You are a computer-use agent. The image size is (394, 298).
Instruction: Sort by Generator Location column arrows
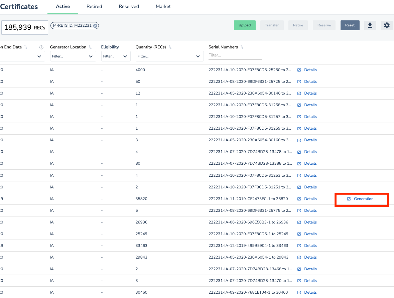pos(90,47)
